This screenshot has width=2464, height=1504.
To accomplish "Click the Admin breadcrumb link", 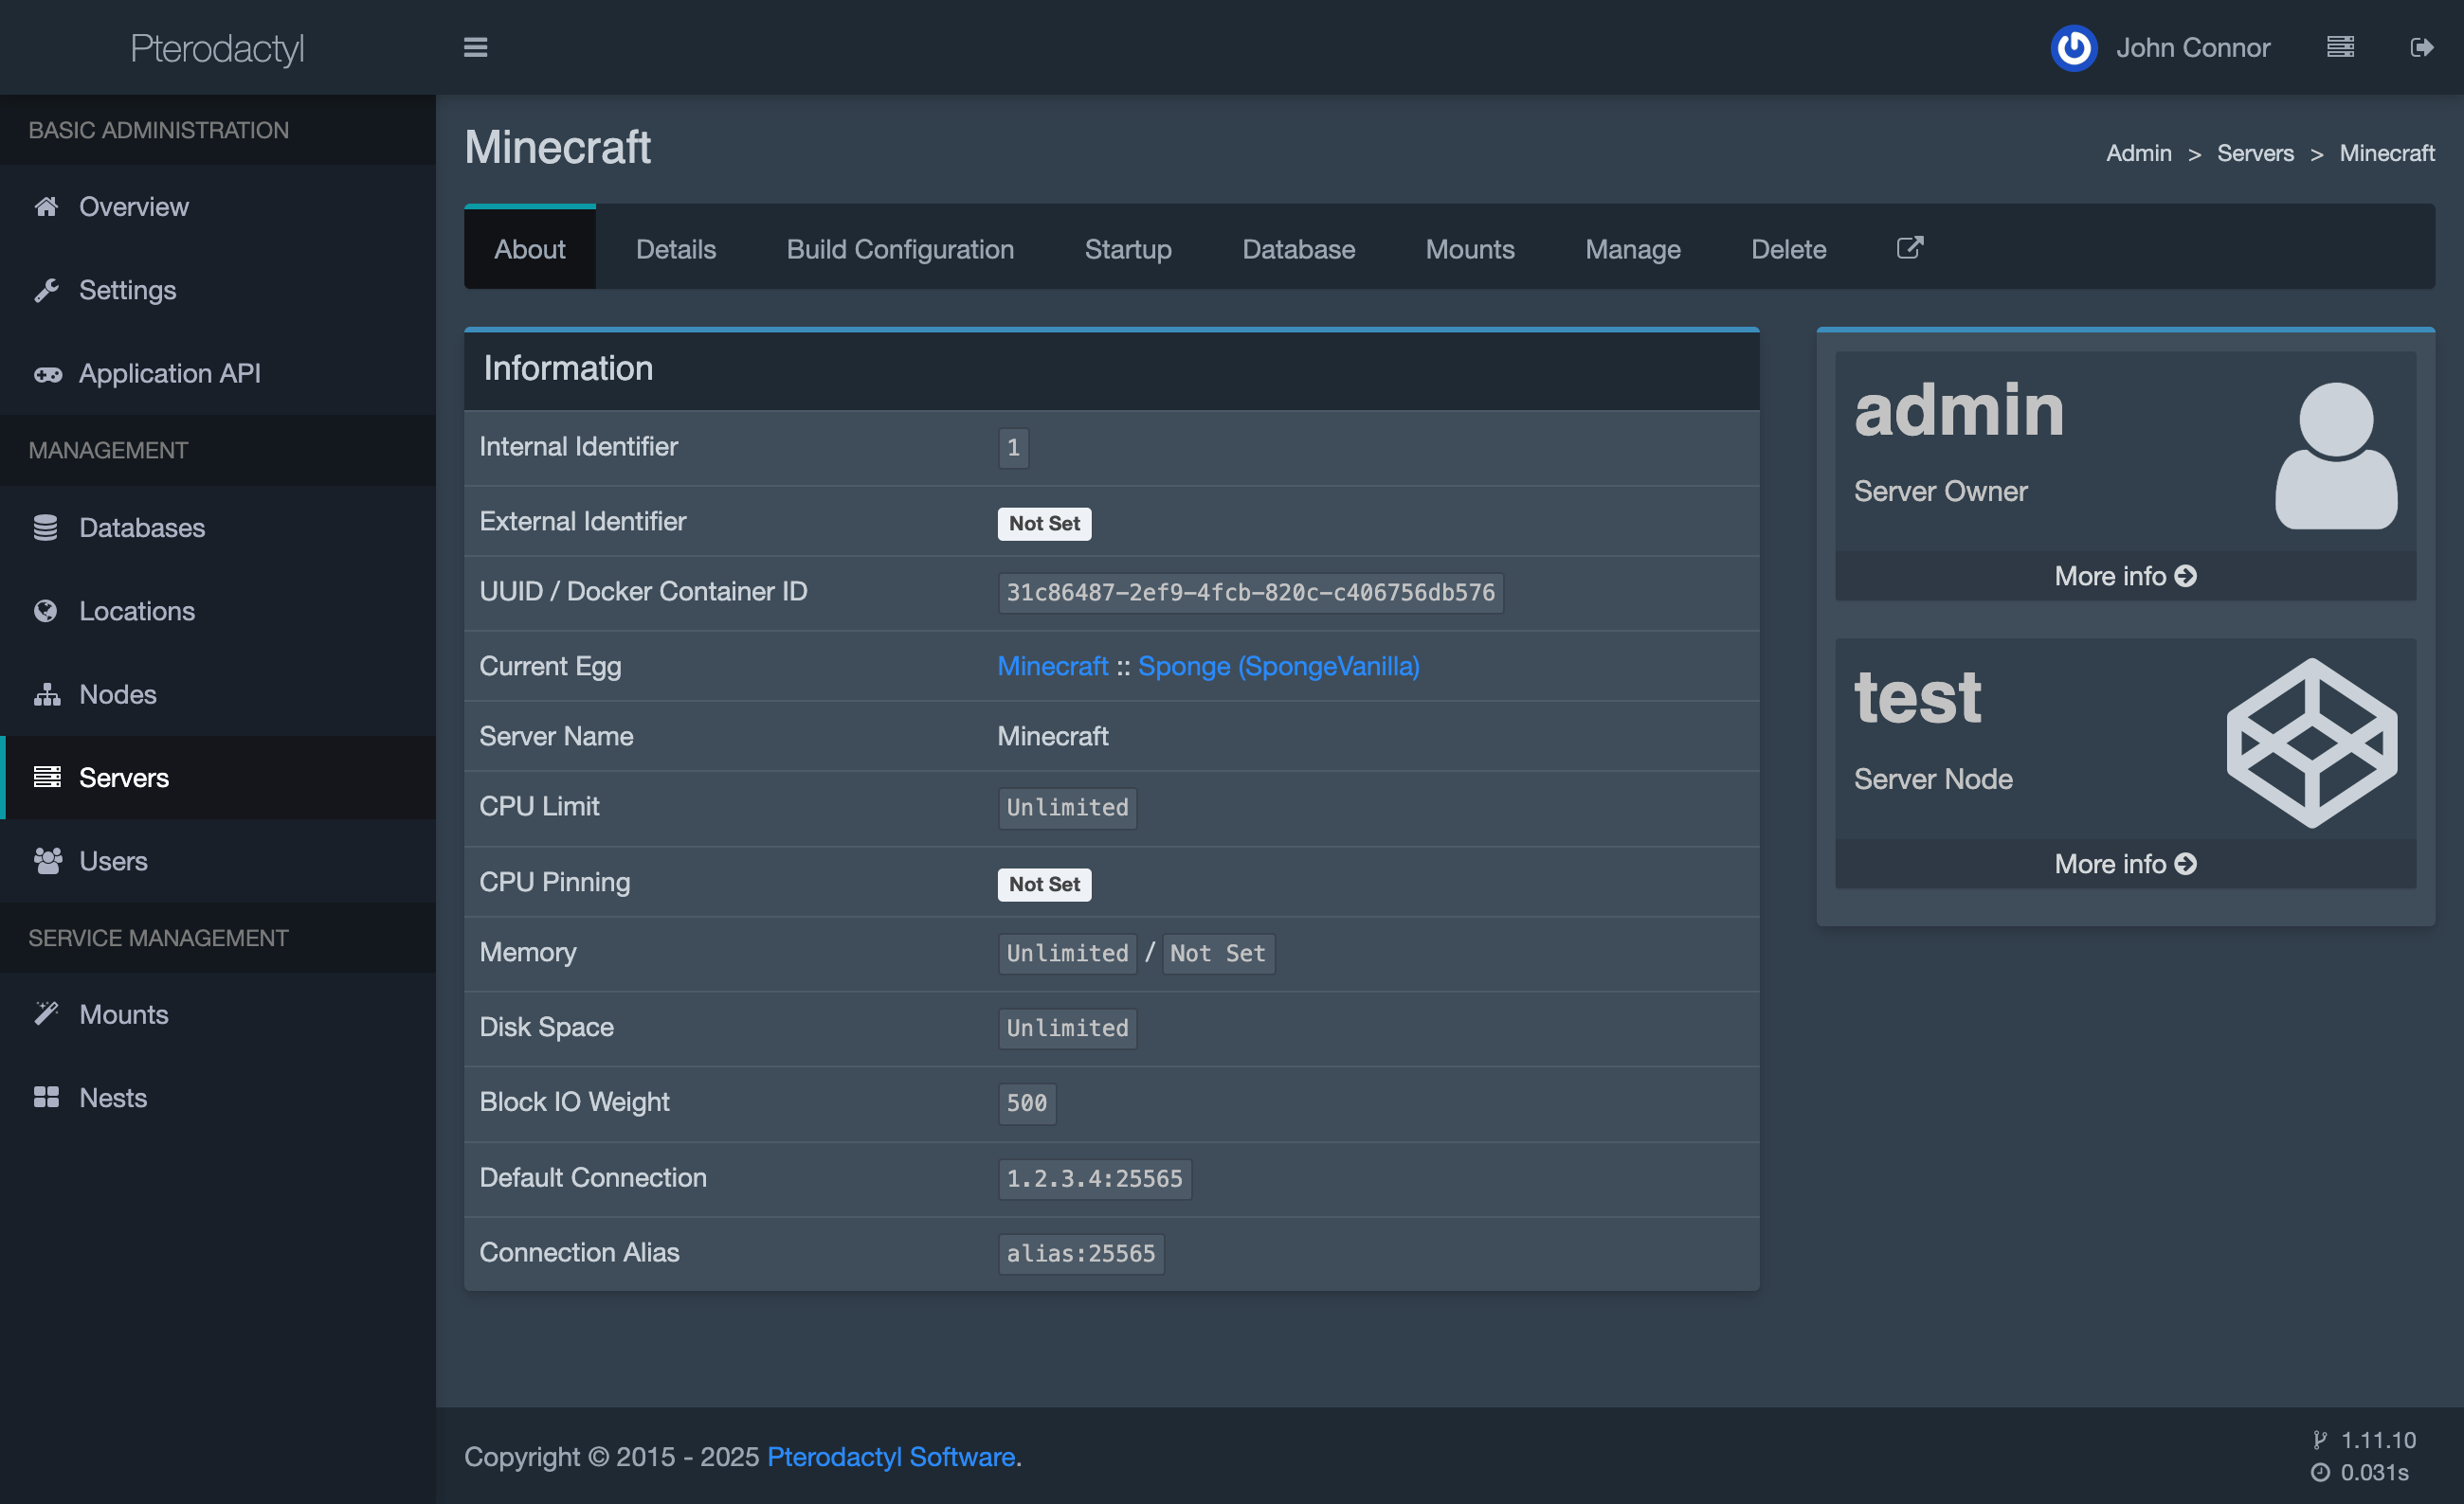I will click(x=2138, y=152).
